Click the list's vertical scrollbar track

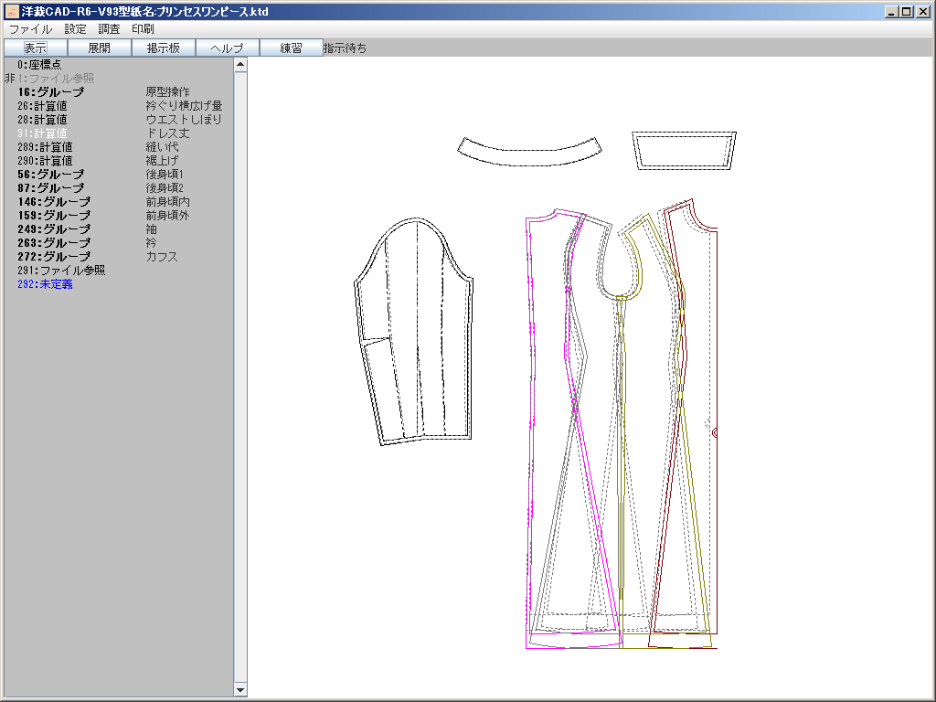pos(240,378)
